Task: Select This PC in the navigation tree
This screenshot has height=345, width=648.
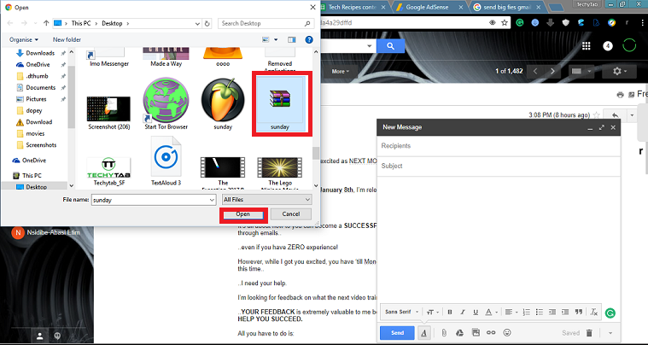Action: 32,176
